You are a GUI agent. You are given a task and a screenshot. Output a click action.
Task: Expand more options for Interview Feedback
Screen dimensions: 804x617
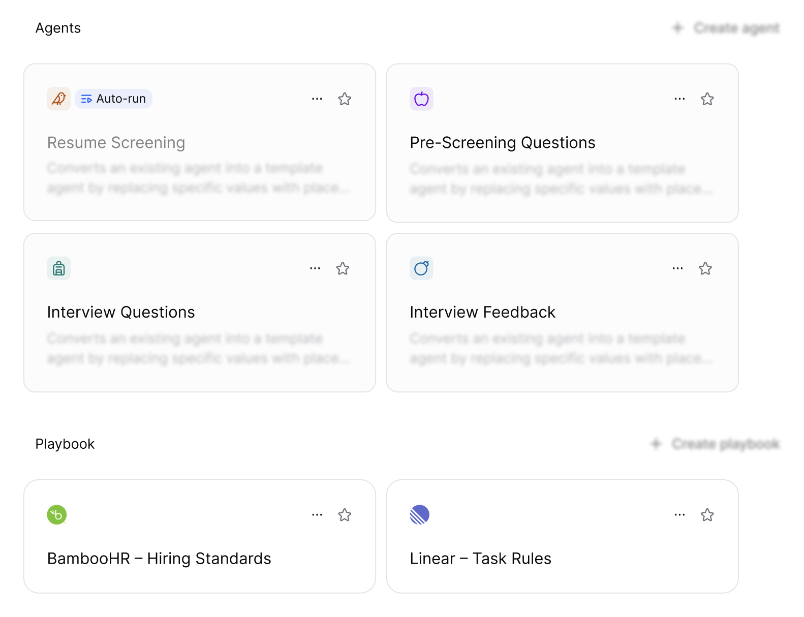tap(677, 268)
